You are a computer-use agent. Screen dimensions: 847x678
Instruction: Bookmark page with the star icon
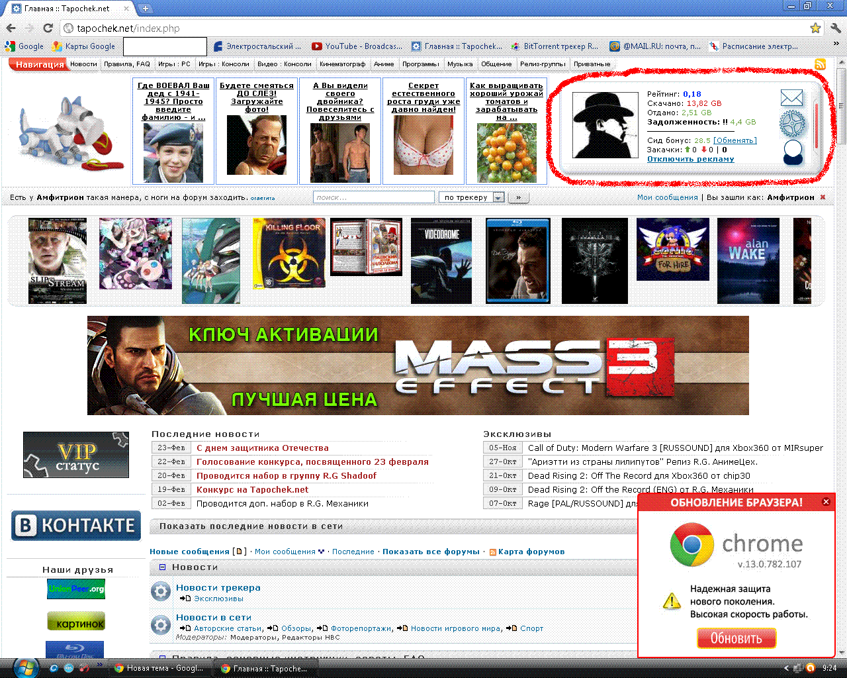(x=815, y=28)
